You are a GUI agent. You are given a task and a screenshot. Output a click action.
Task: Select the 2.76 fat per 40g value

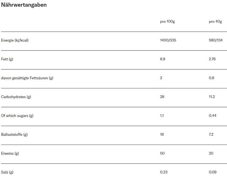212,59
